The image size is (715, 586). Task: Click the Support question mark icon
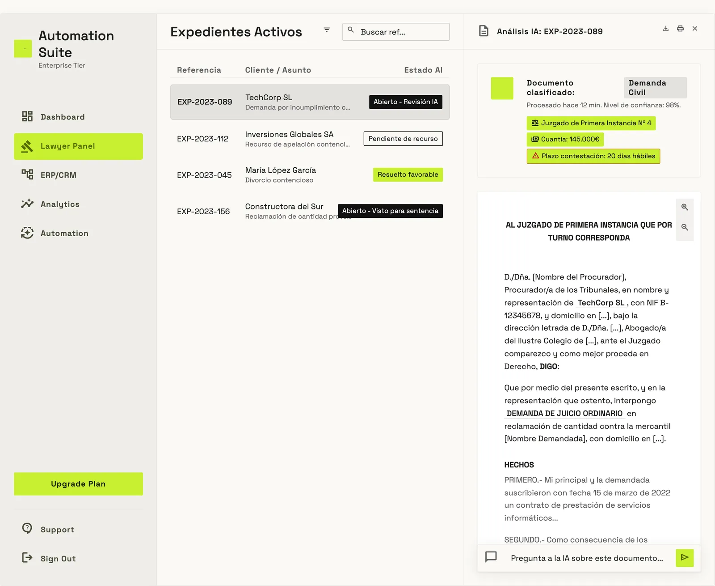[x=27, y=528]
